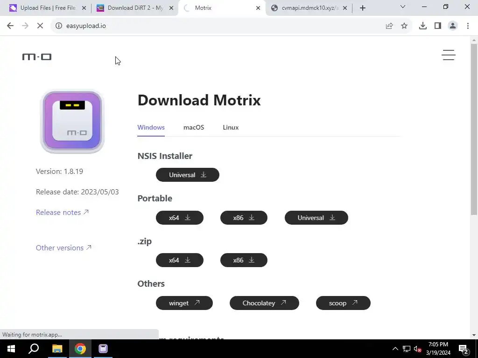Download the Portable x64 build
This screenshot has width=478, height=358.
point(180,218)
